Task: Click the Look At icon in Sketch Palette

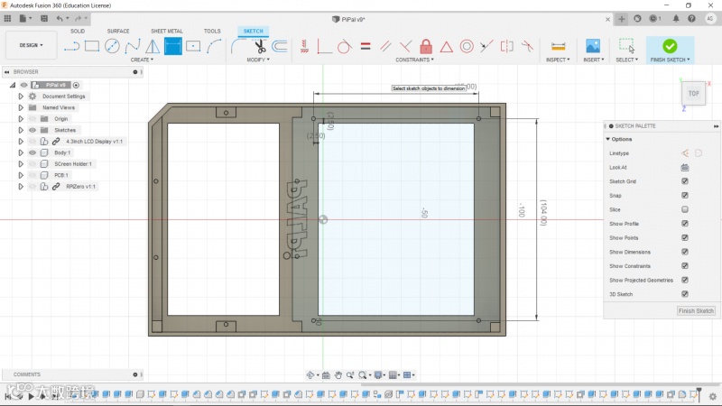Action: click(685, 167)
